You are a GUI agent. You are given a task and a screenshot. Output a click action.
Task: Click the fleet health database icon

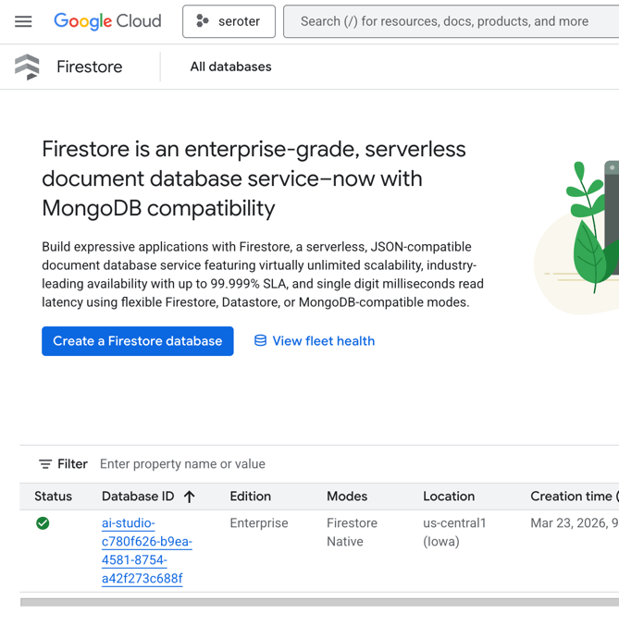[261, 341]
